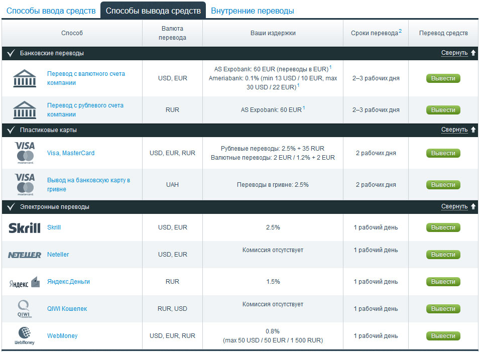The image size is (480, 352).
Task: Switch to Способы ввода средств tab
Action: 51,11
